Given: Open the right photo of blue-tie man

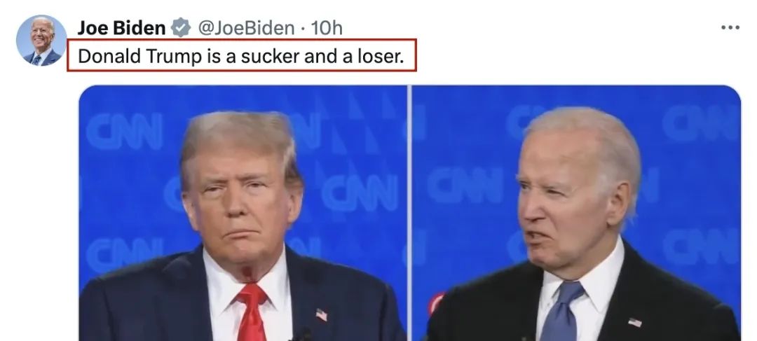Looking at the screenshot, I should (x=576, y=213).
